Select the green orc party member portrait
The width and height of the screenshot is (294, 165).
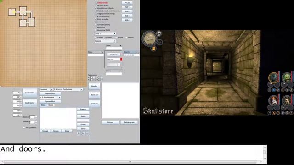point(287,77)
